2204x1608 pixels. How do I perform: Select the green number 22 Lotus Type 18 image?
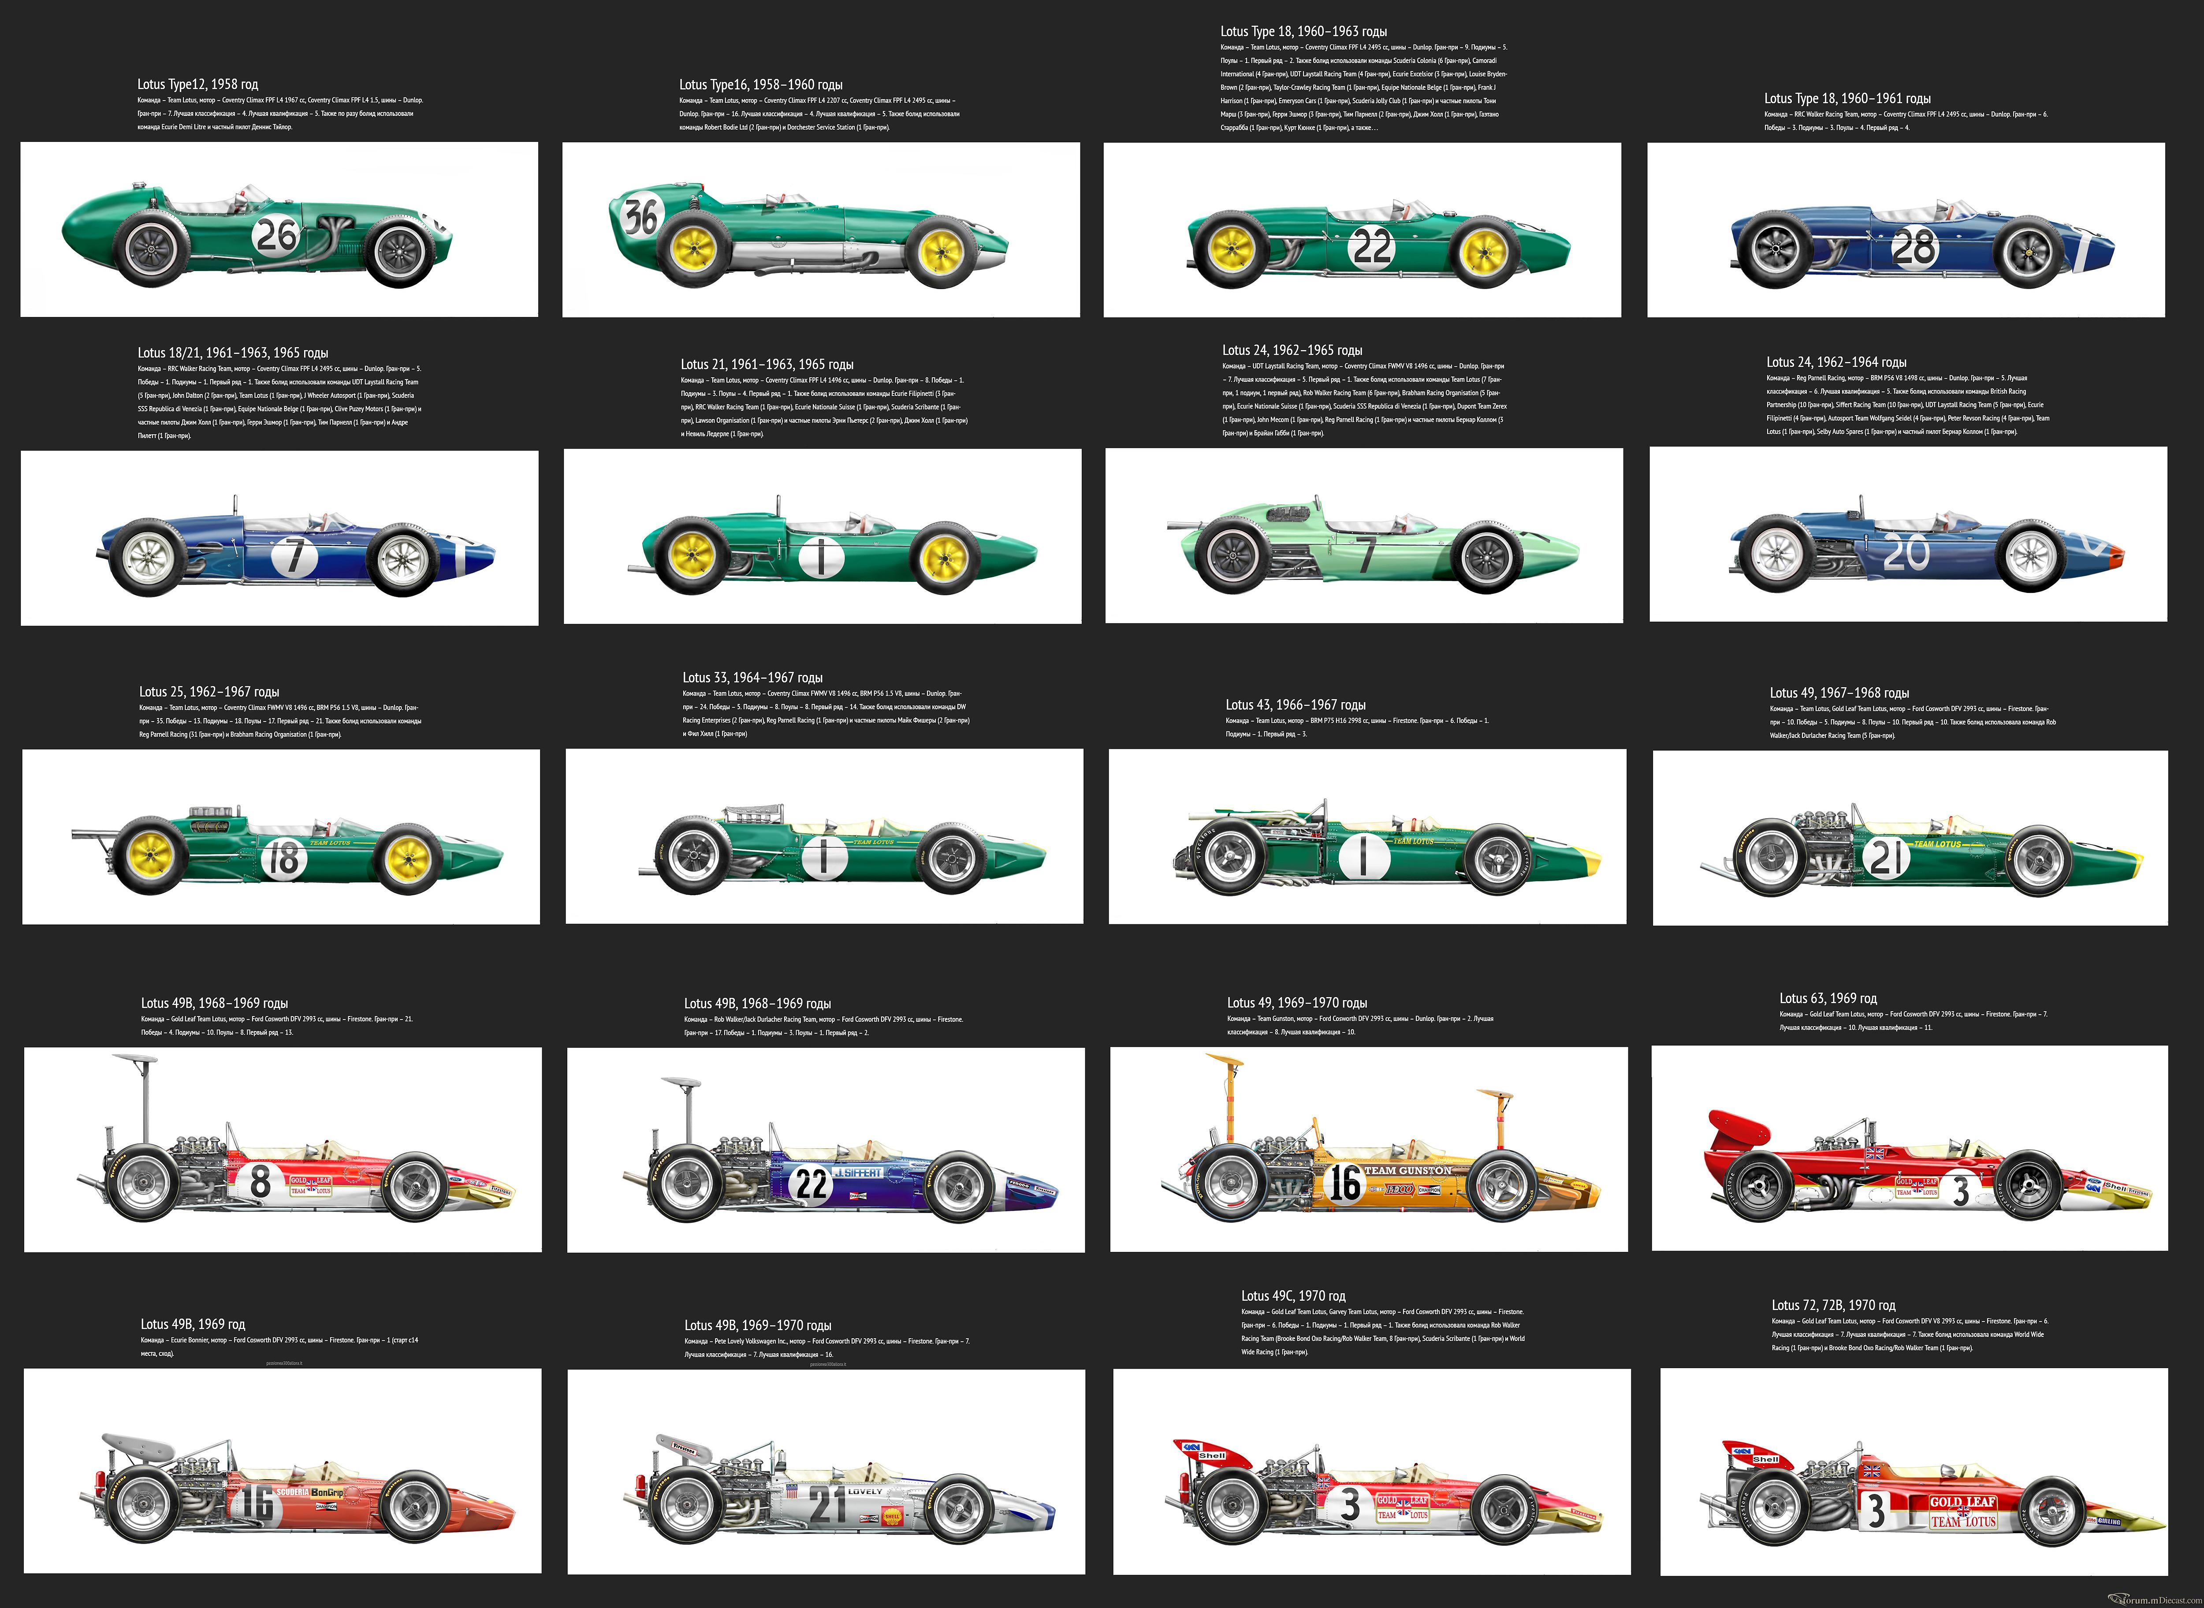pyautogui.click(x=1362, y=230)
